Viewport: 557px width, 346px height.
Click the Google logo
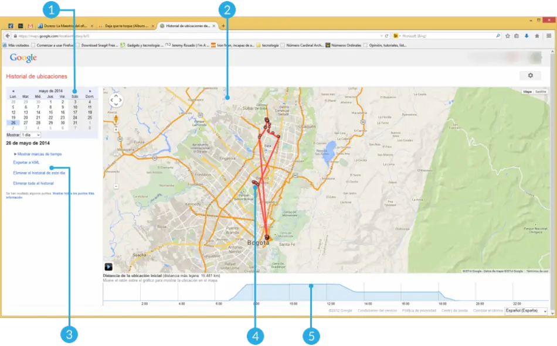pos(23,57)
